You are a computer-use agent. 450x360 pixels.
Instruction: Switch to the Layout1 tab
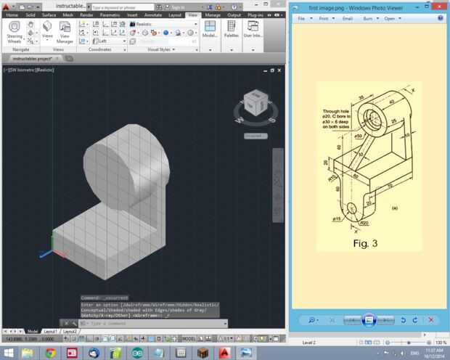[50, 331]
